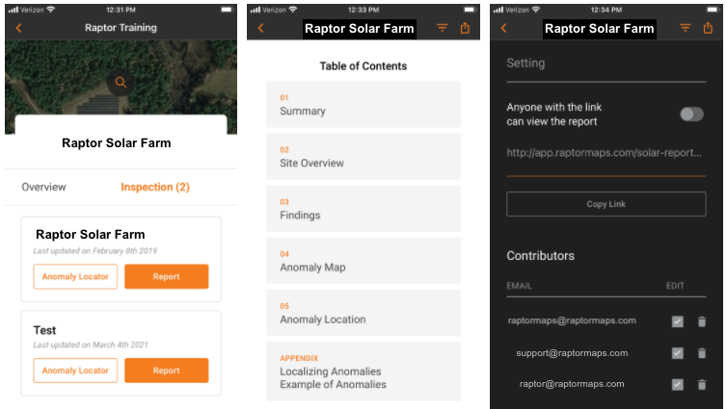The height and width of the screenshot is (409, 727).
Task: Tap the EMAIL column header
Action: 520,286
